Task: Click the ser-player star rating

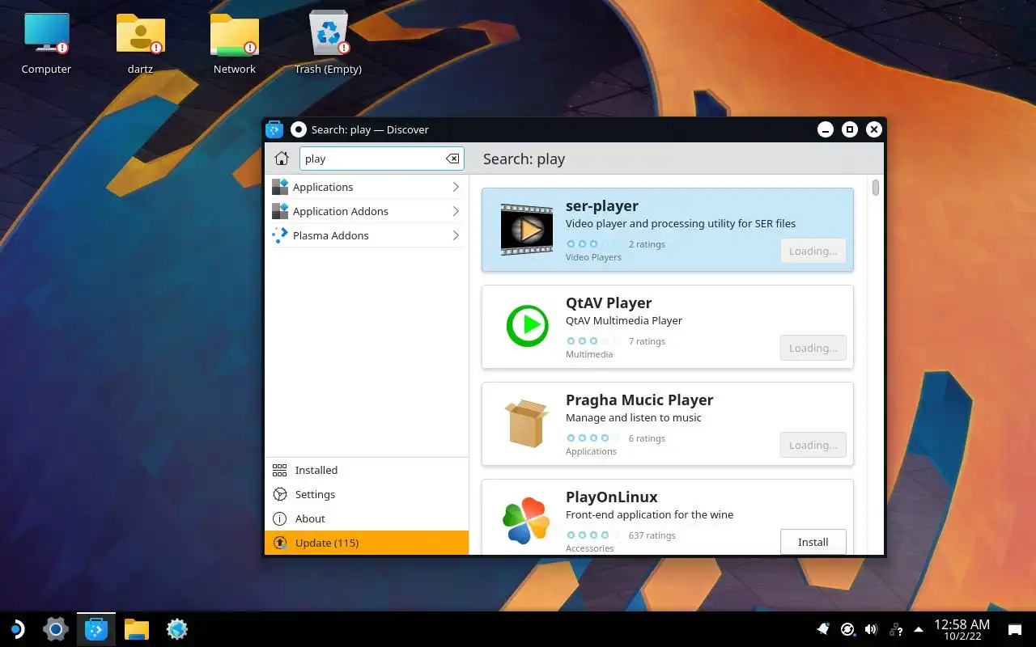Action: [593, 244]
